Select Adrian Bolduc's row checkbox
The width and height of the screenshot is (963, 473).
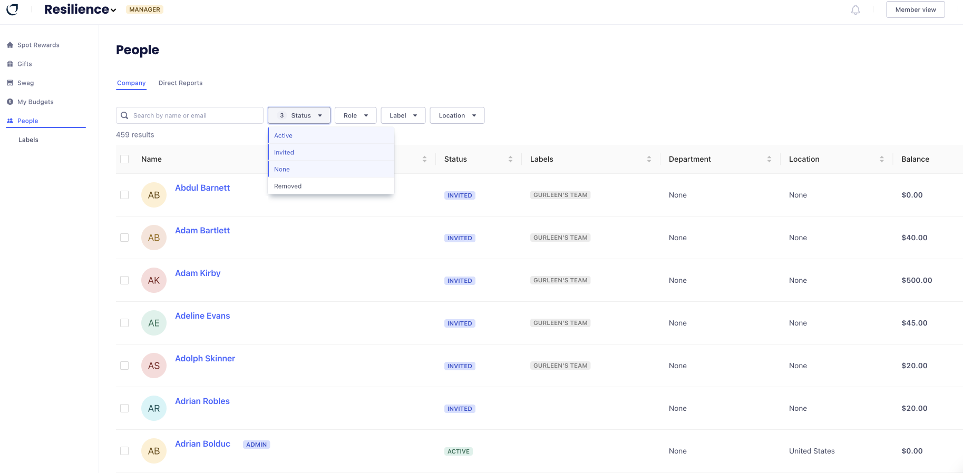click(124, 451)
